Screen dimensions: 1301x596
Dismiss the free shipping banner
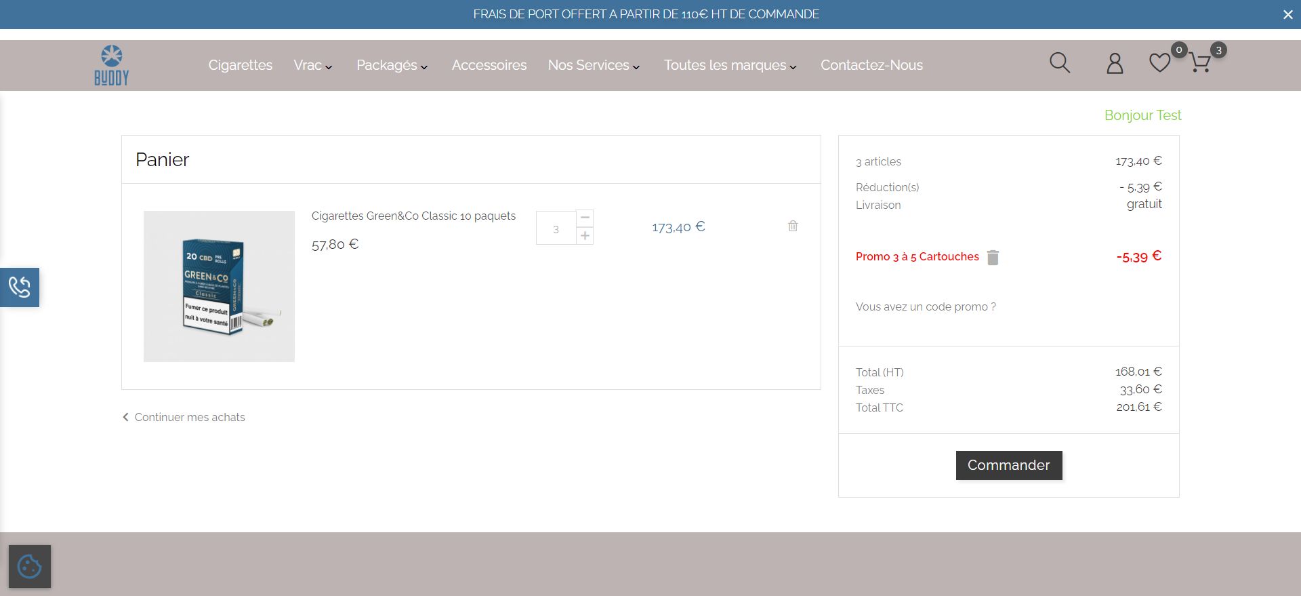1288,14
